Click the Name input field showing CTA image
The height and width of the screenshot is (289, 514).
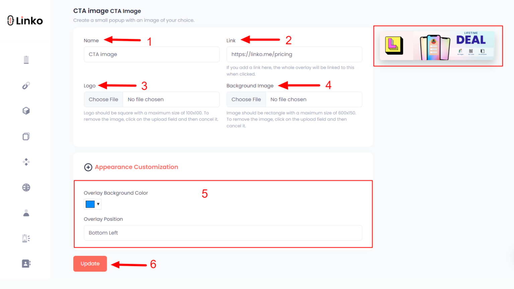152,54
